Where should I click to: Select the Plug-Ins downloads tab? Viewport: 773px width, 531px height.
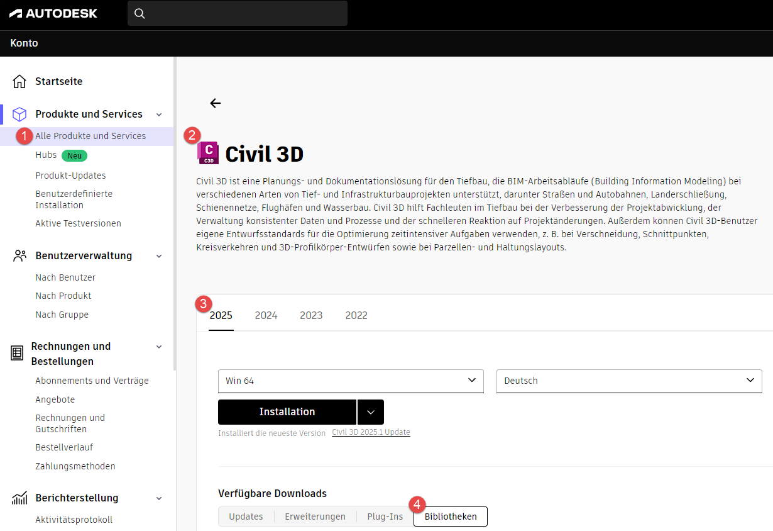[x=385, y=517]
